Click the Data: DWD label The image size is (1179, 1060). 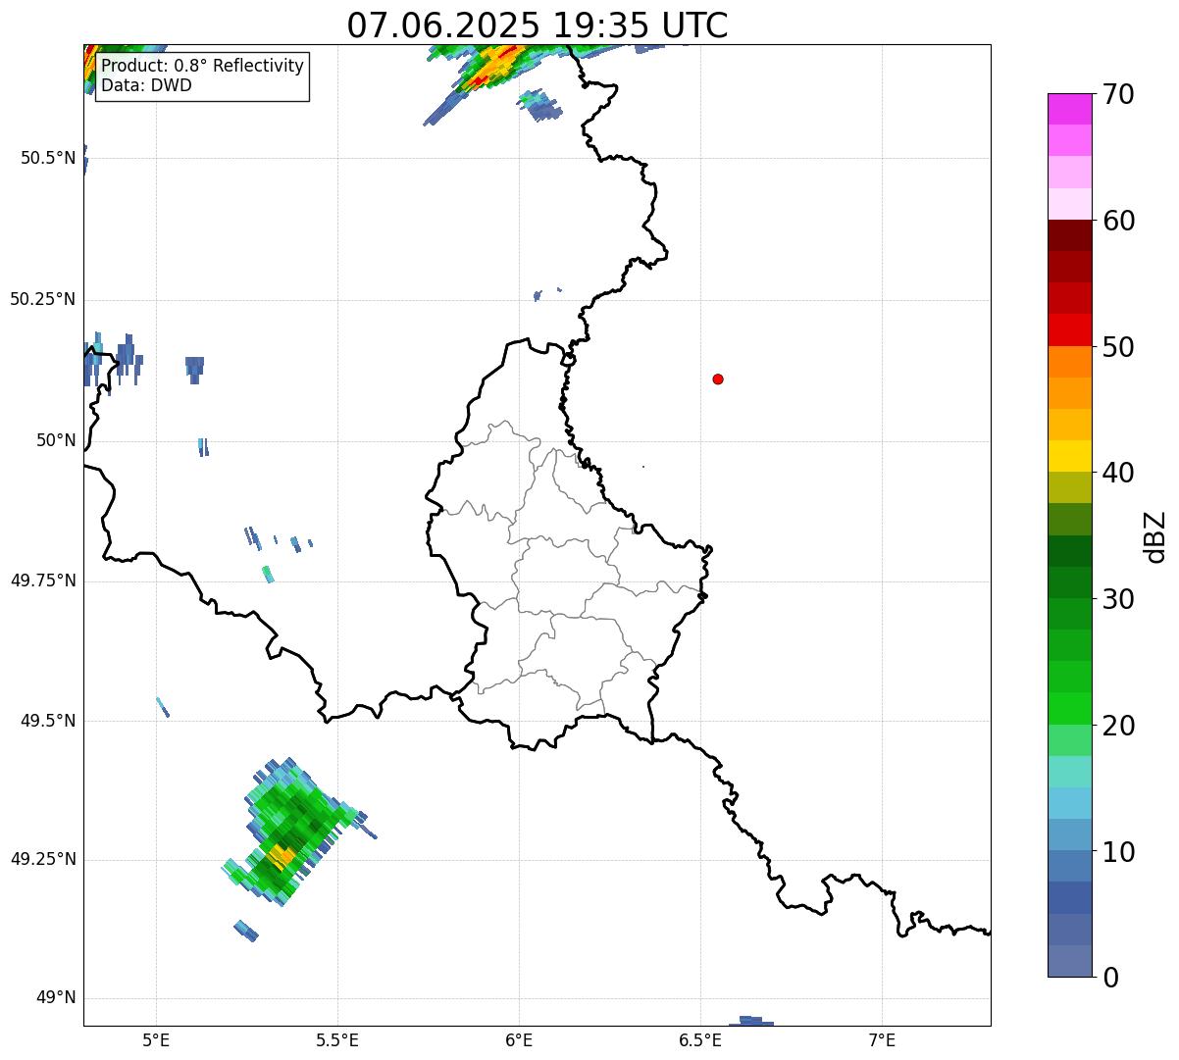coord(146,85)
